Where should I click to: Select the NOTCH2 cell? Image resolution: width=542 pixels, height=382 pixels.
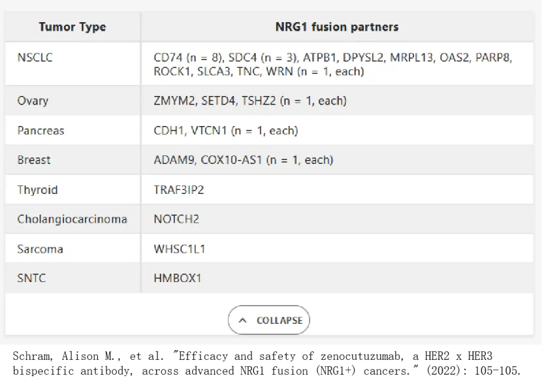pos(176,219)
